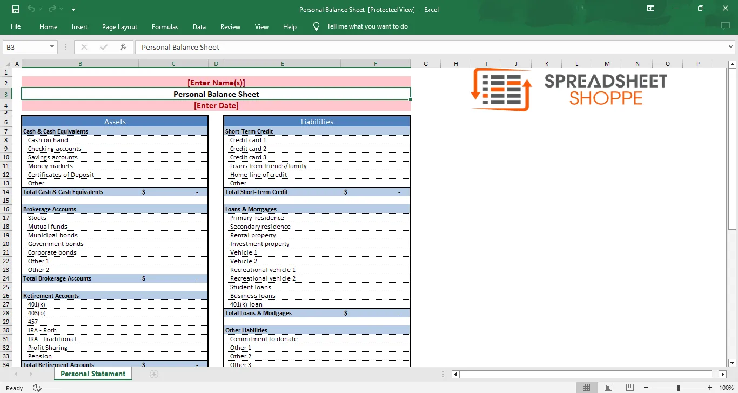Select the 'Certificates of Deposit' cell

click(x=80, y=175)
